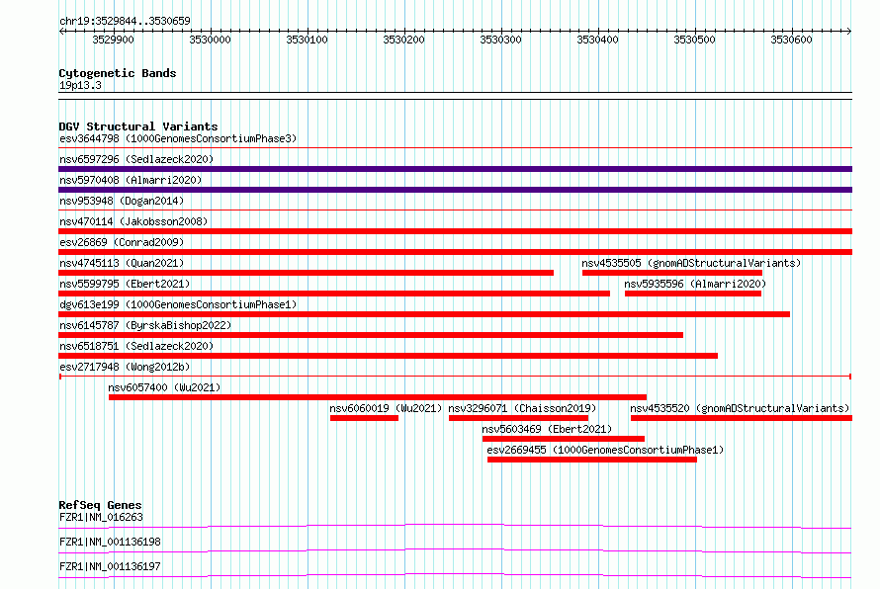Click the red bar under nsv6060019

tap(364, 418)
